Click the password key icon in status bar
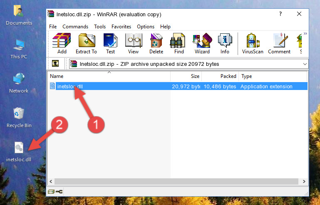The width and height of the screenshot is (320, 205). coord(59,192)
